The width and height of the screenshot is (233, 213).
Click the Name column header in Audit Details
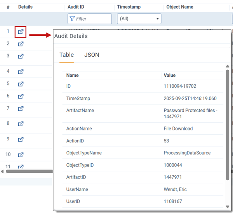72,75
